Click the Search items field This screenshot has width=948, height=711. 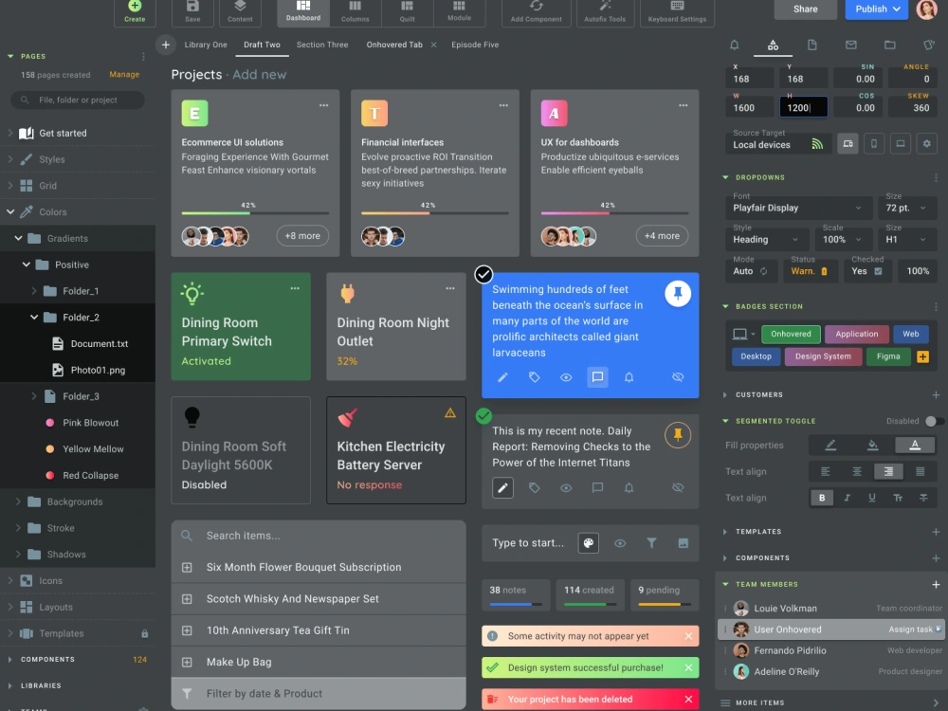coord(319,536)
